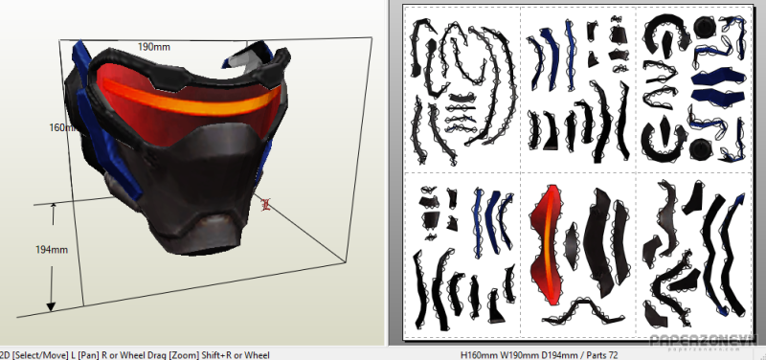Click the divider between 3D and 2D views

(387, 173)
